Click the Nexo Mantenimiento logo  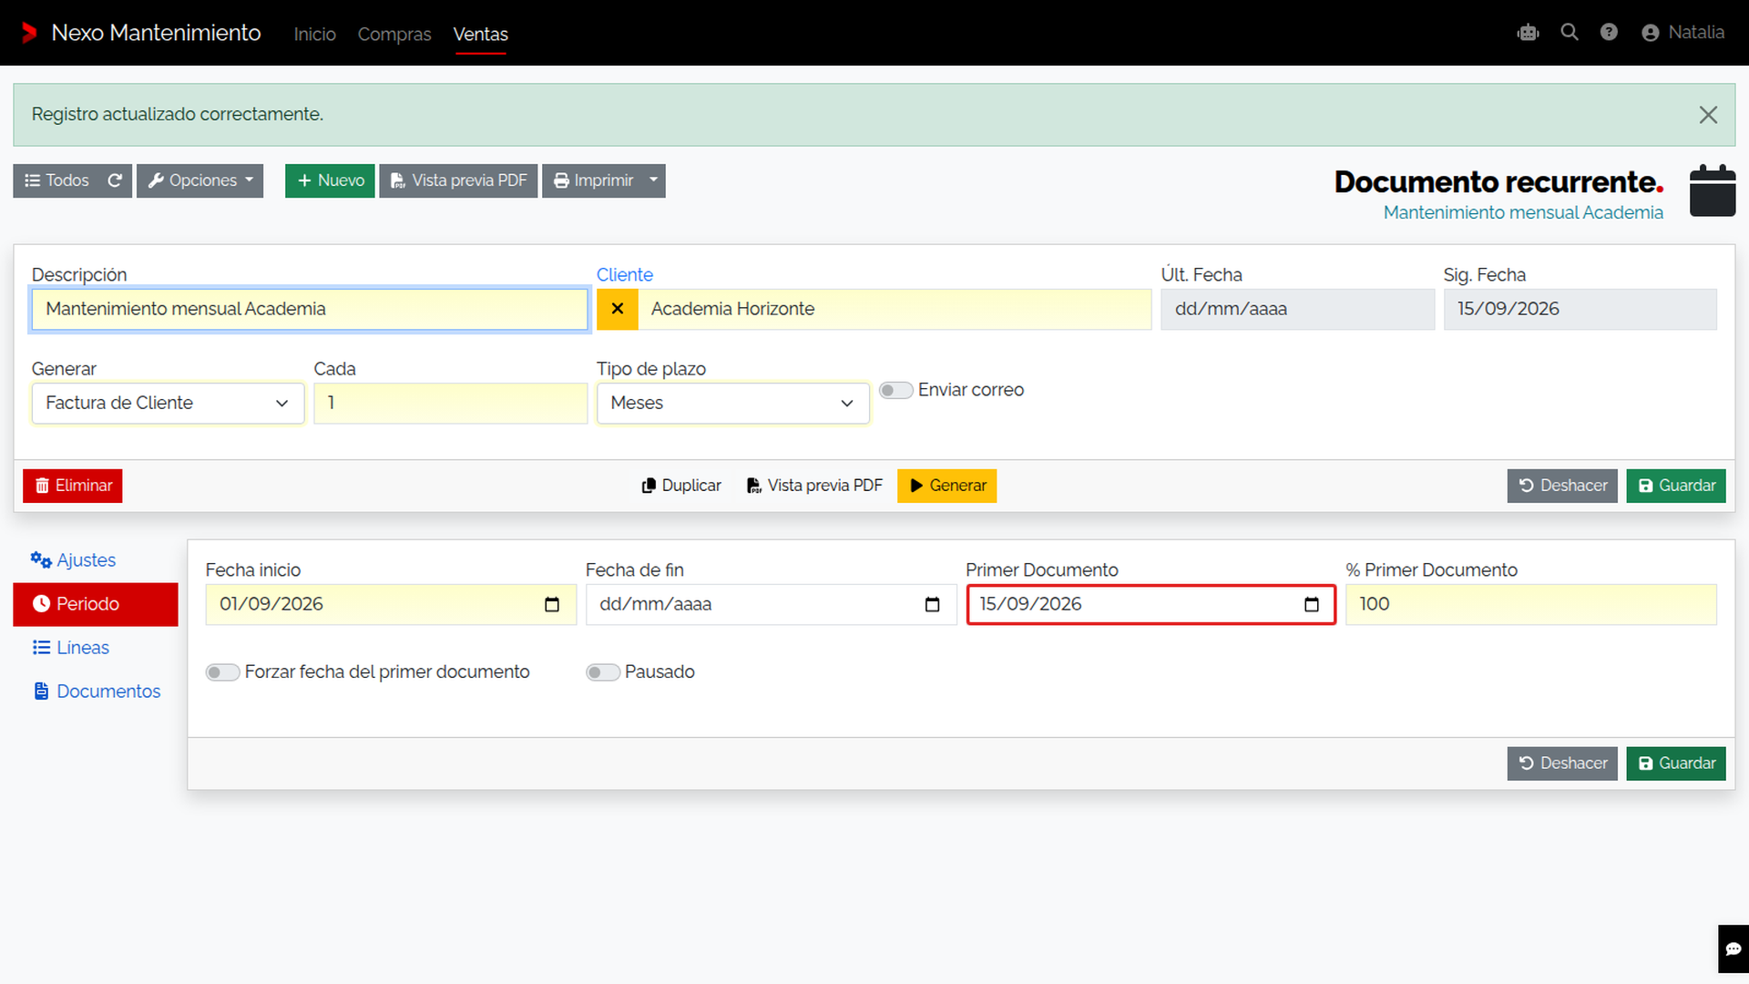pyautogui.click(x=141, y=33)
